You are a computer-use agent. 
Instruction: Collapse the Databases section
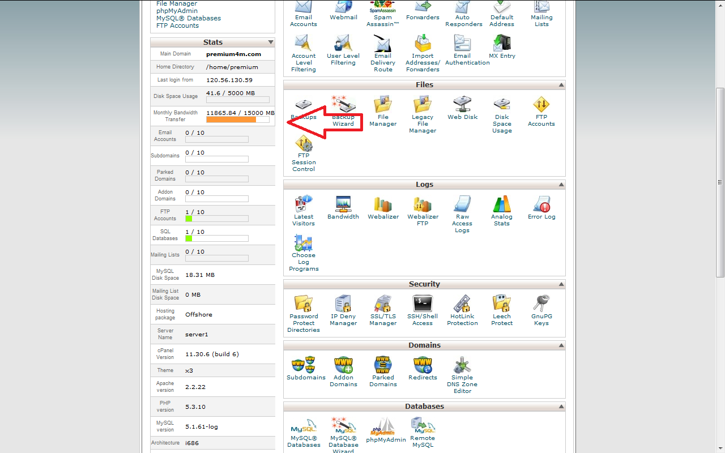561,407
